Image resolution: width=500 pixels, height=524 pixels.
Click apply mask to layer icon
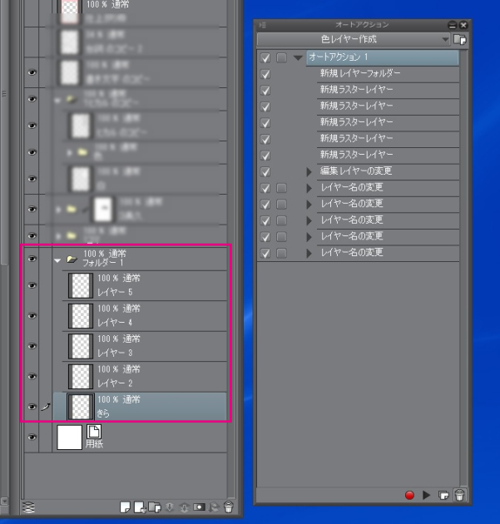pos(214,507)
